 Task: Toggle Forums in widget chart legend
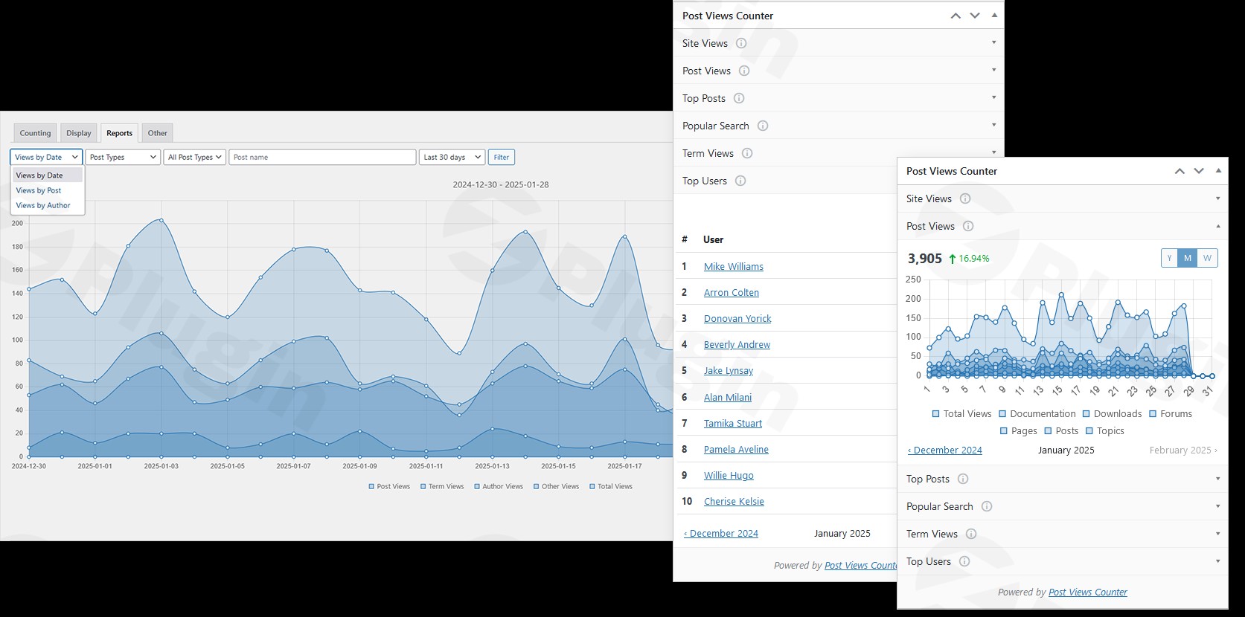coord(1171,414)
